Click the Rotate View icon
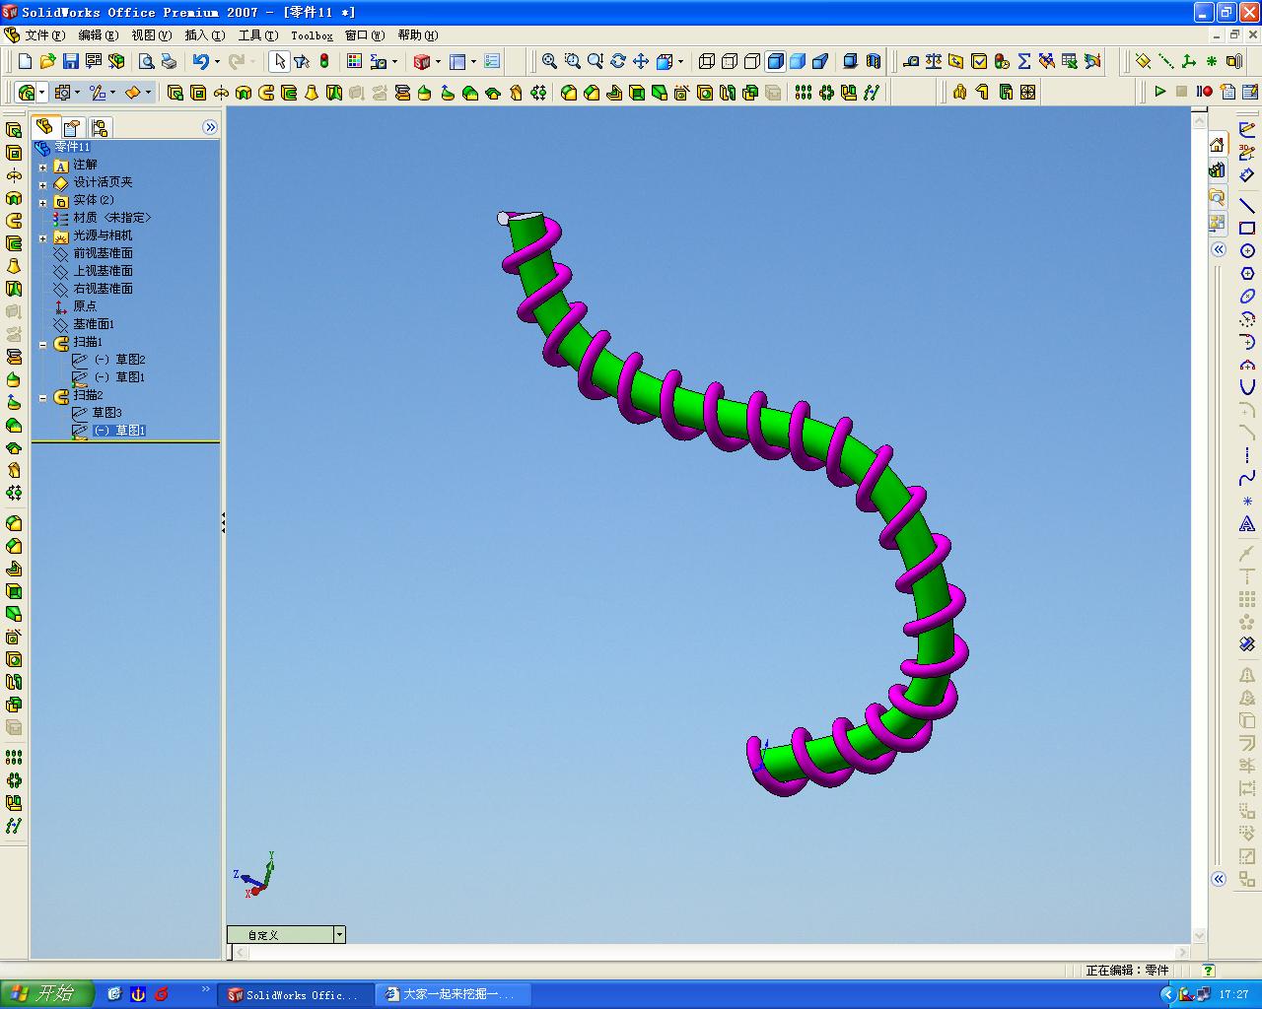The height and width of the screenshot is (1009, 1262). click(x=618, y=61)
